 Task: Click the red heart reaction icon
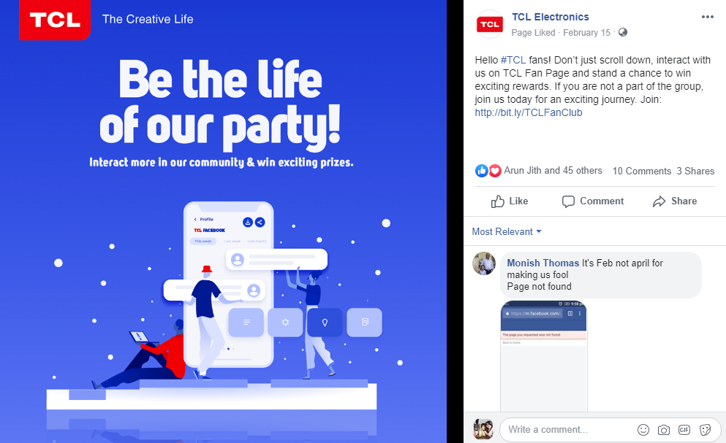pyautogui.click(x=495, y=171)
